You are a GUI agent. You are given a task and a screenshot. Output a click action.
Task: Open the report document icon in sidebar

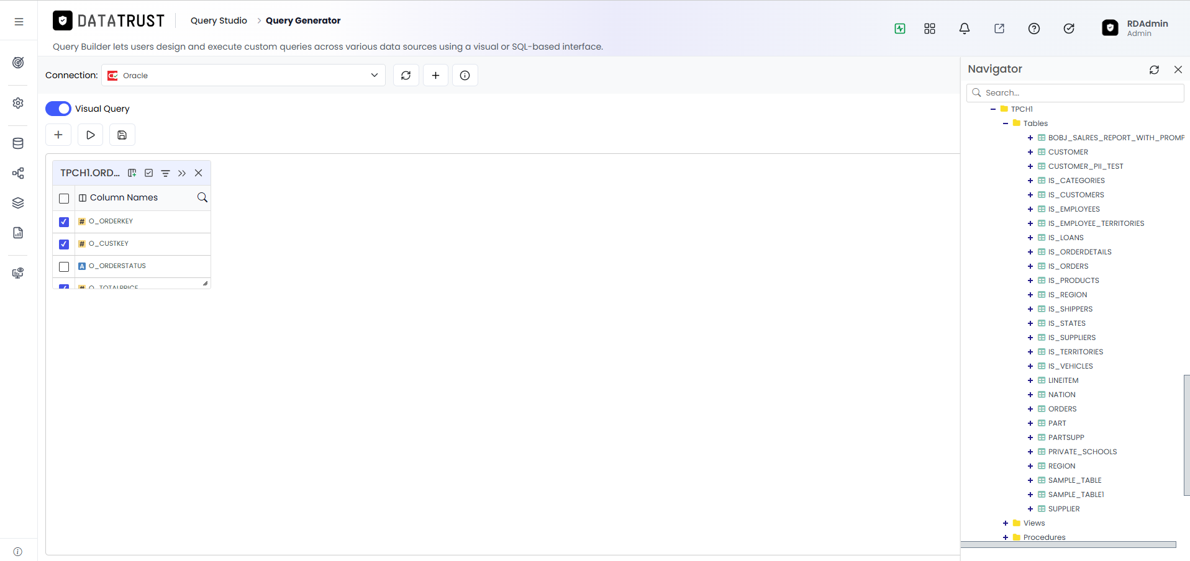(19, 233)
